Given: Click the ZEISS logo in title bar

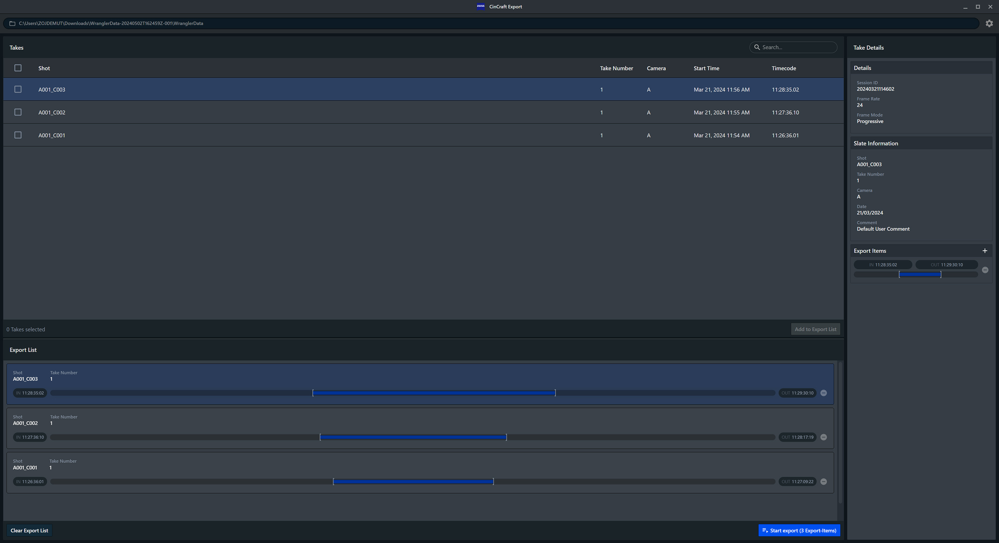Looking at the screenshot, I should tap(481, 6).
